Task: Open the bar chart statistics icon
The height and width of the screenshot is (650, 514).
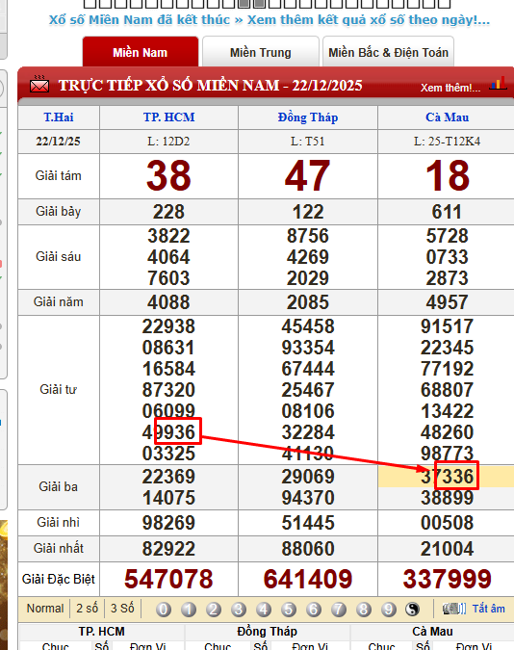Action: [498, 83]
